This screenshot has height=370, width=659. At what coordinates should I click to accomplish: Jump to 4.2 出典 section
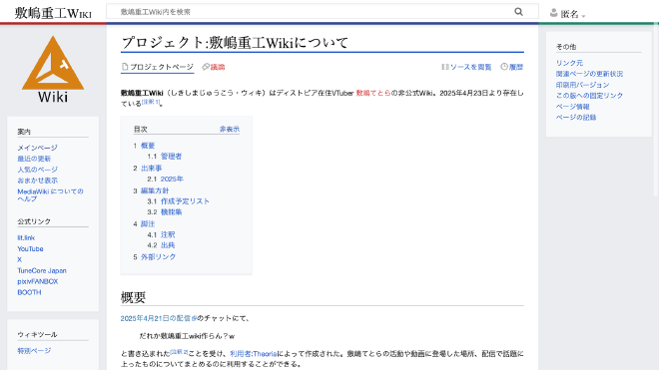pos(168,245)
